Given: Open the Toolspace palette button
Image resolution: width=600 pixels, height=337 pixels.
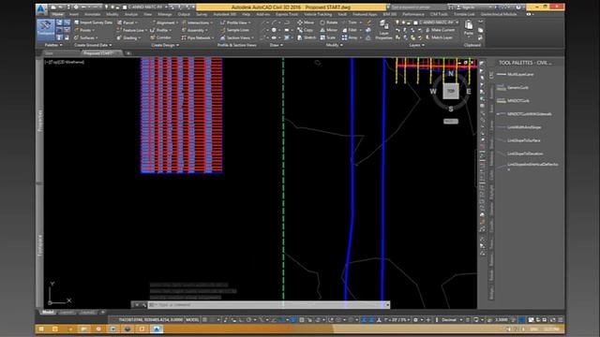Looking at the screenshot, I should pos(46,29).
